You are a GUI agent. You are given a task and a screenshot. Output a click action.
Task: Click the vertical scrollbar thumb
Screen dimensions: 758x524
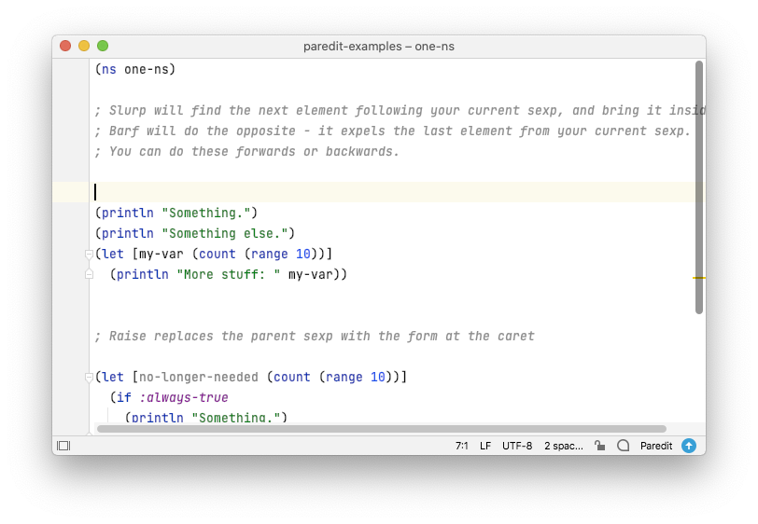coord(699,187)
